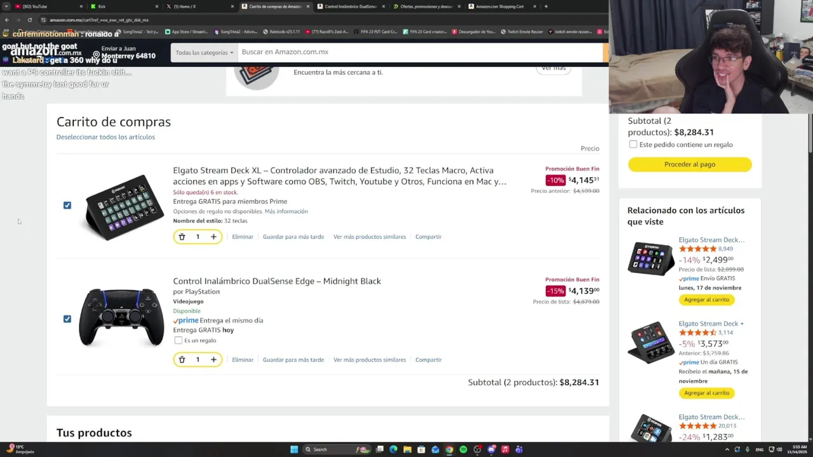813x457 pixels.
Task: Click plus icon in Stream Deck XL quantity stepper
Action: point(213,237)
